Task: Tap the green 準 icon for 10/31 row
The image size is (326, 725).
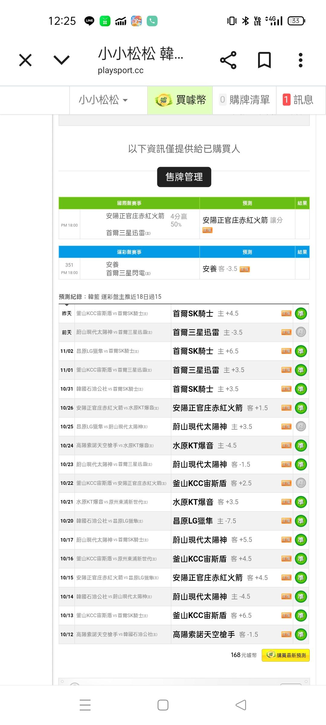Action: click(301, 389)
